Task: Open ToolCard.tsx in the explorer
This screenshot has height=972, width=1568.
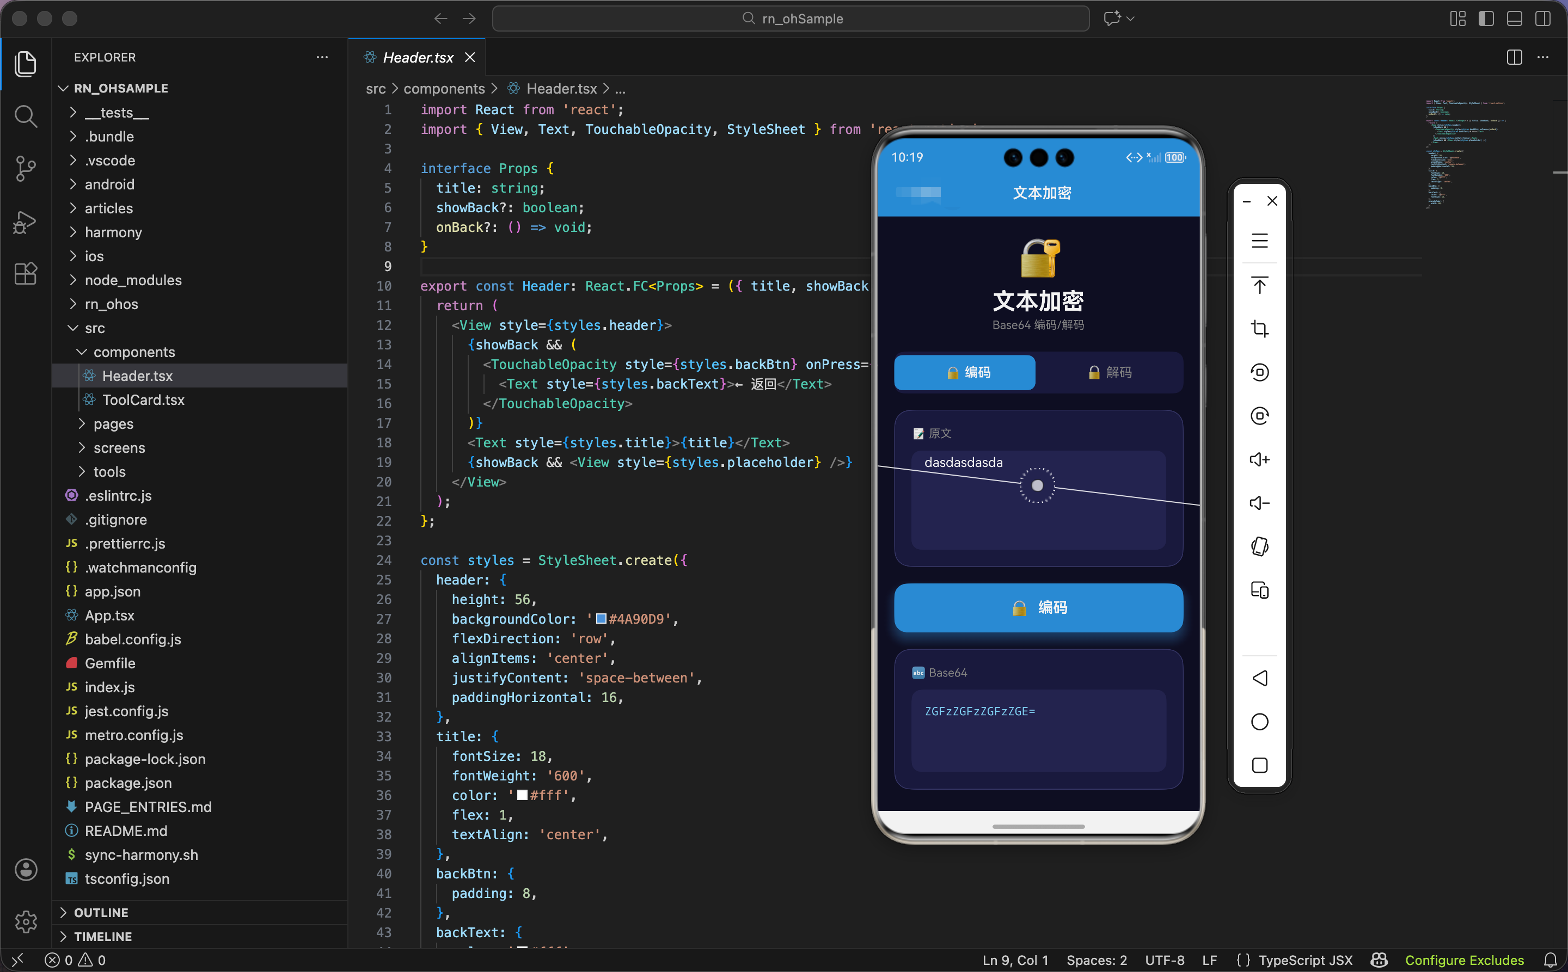Action: (199, 400)
